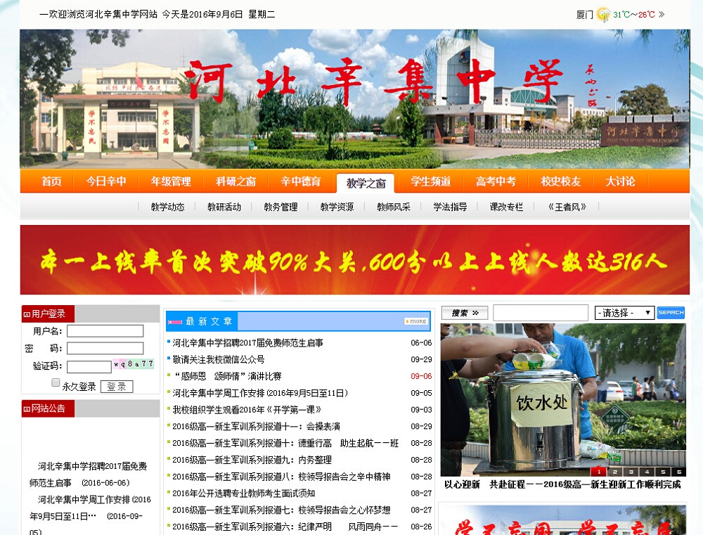Viewport: 703px width, 535px height.
Task: Click the blue SEARCH button
Action: click(x=671, y=313)
